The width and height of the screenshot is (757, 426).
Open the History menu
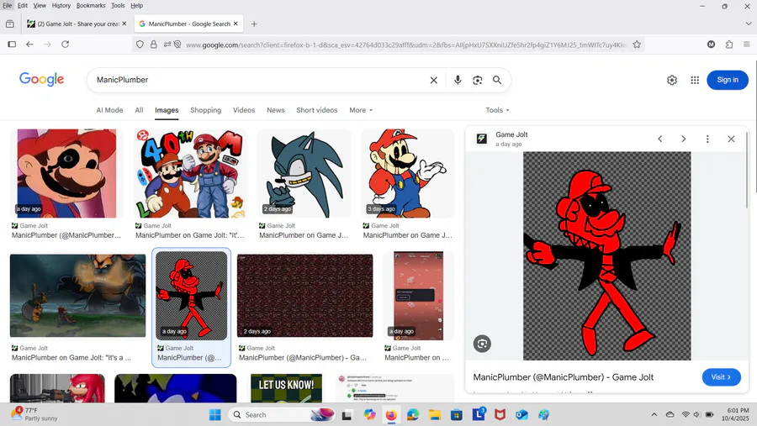pos(61,5)
